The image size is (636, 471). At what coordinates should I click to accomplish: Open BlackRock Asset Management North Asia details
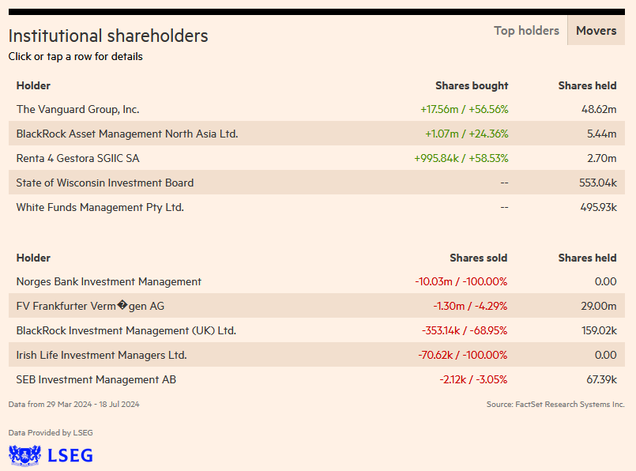(x=127, y=134)
